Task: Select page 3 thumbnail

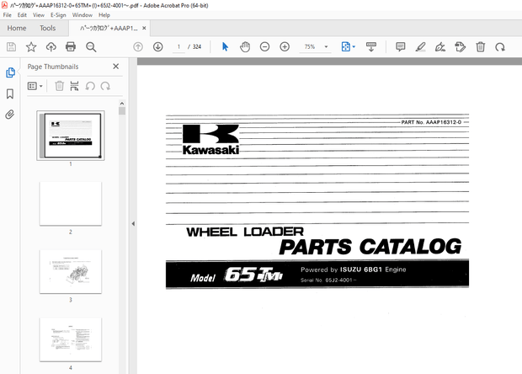Action: [71, 271]
